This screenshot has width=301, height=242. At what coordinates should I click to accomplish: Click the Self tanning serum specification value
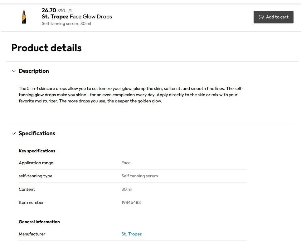click(139, 176)
